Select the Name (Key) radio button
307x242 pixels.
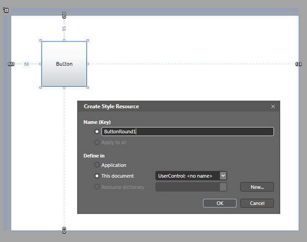coord(97,131)
